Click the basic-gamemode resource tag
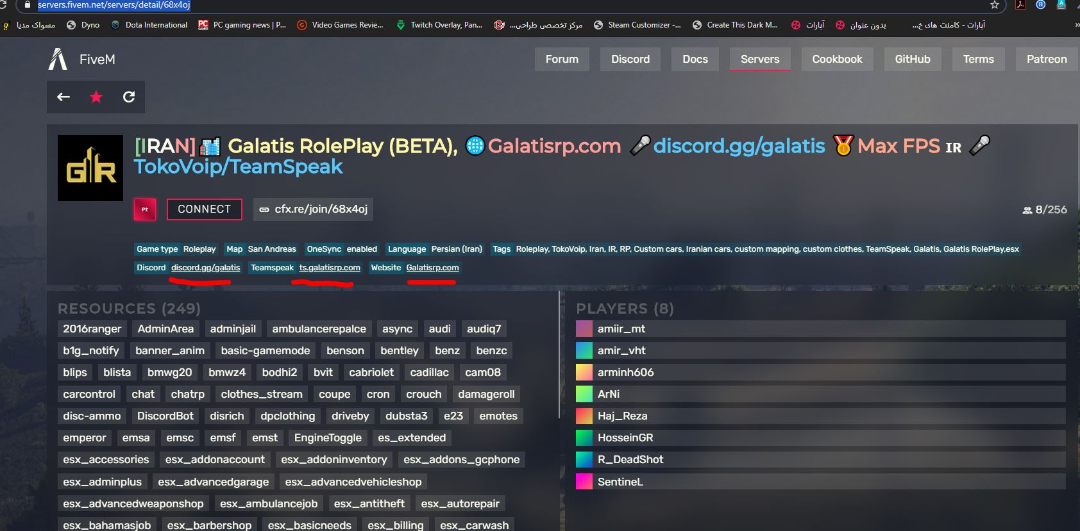This screenshot has height=531, width=1080. [x=265, y=350]
